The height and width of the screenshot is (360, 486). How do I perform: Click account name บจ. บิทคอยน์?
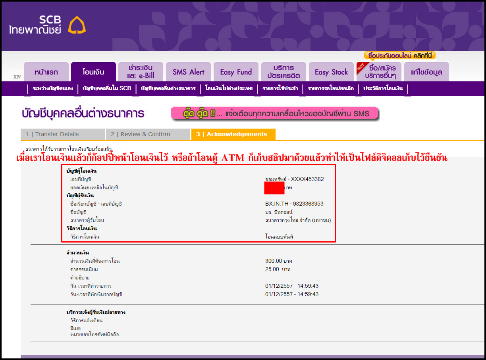(279, 212)
